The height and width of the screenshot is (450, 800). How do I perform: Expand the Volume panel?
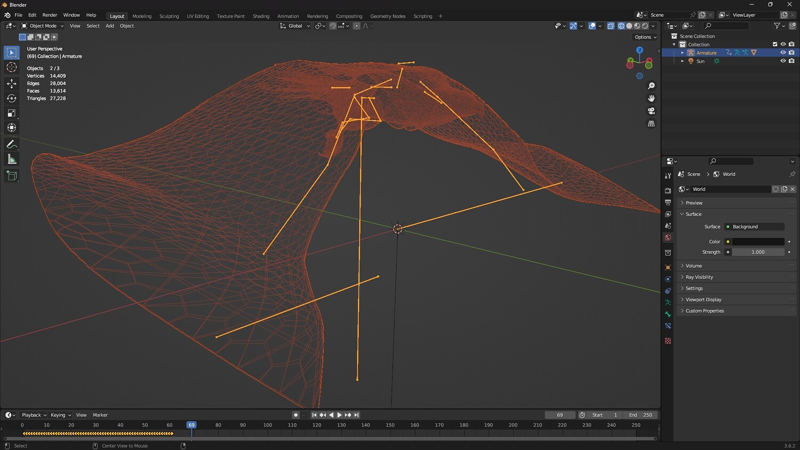(x=693, y=266)
